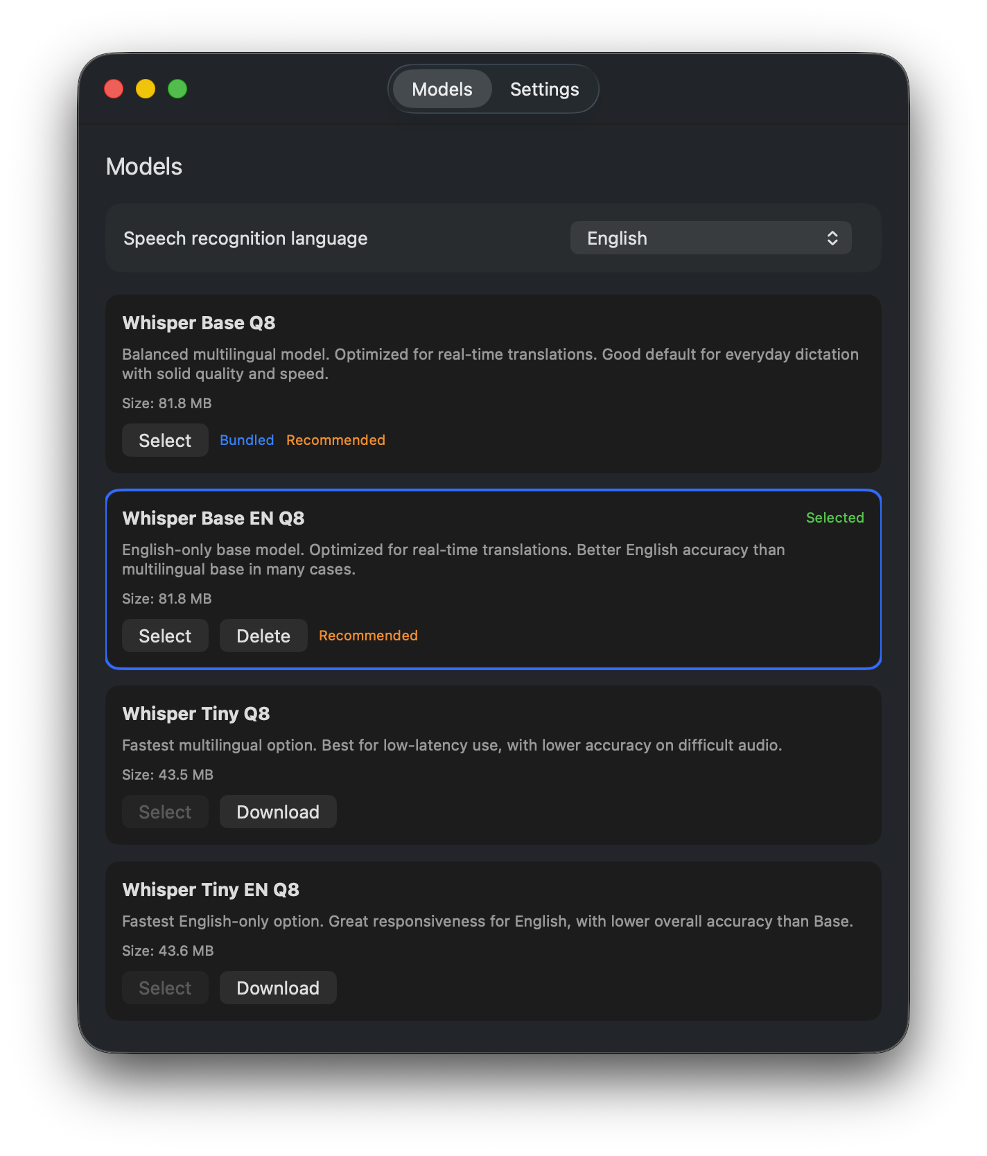The image size is (987, 1156).
Task: Click the green Selected indicator
Action: coord(835,518)
